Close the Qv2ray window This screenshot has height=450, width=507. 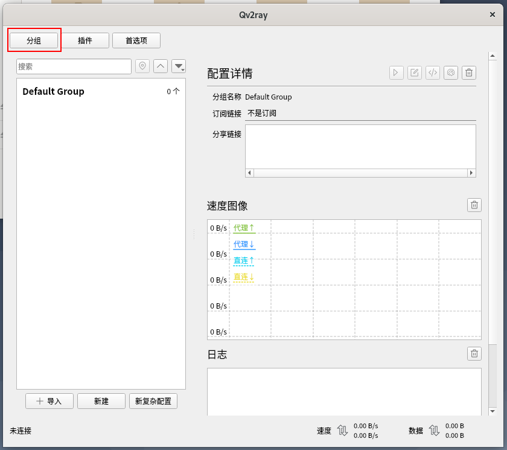pyautogui.click(x=493, y=14)
